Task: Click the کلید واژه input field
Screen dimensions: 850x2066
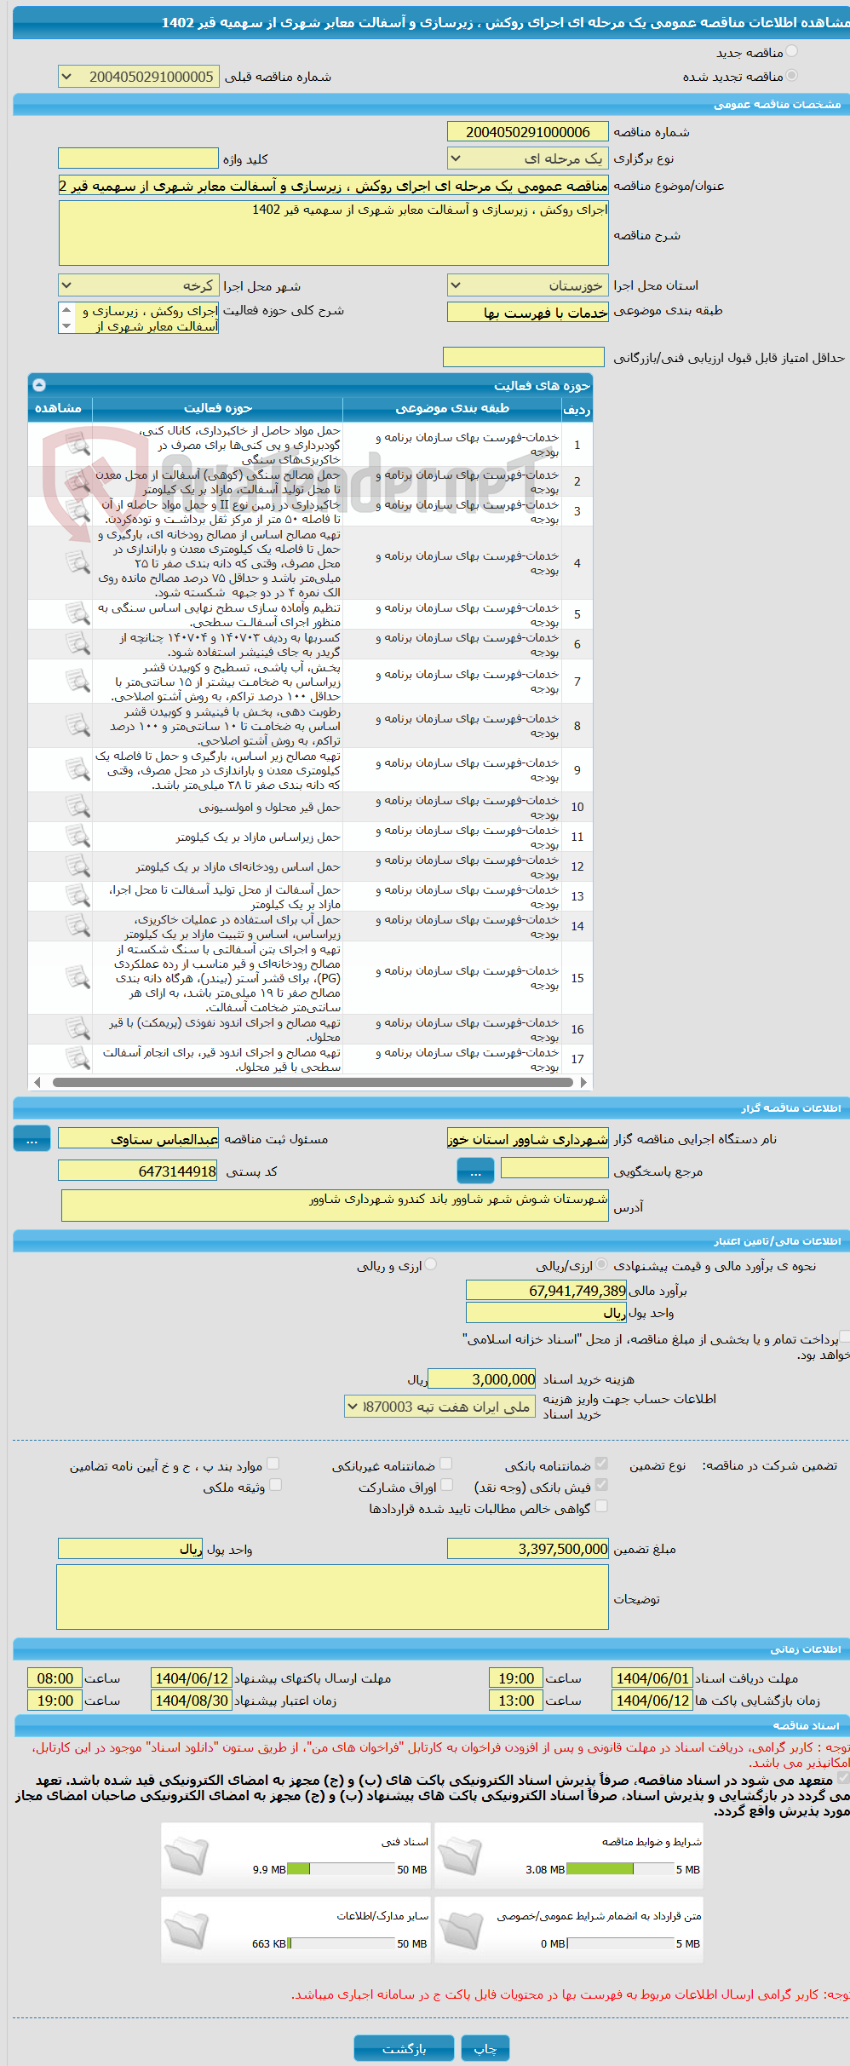Action: pyautogui.click(x=138, y=158)
